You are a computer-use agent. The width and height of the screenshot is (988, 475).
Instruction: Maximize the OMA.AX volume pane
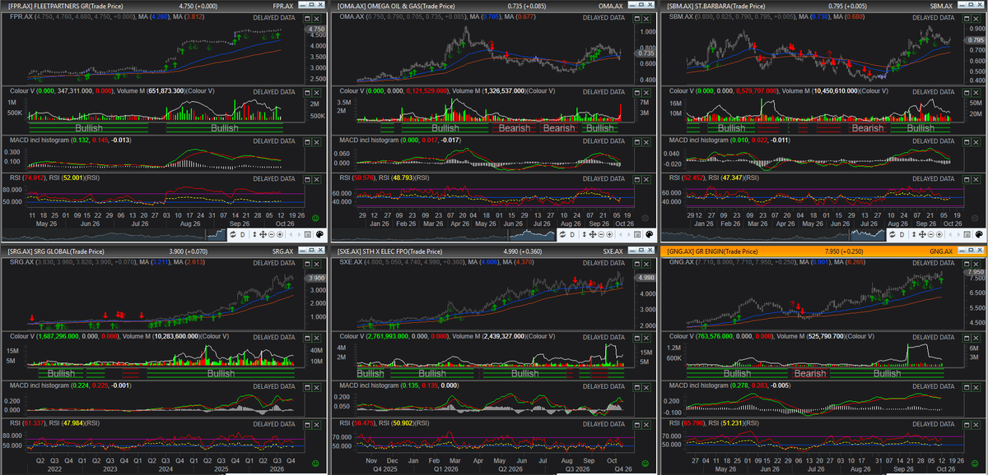[637, 92]
